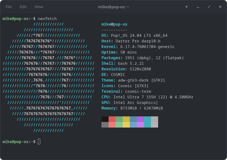Click the Shell value 'bash 5.2.21'
The image size is (227, 160).
click(x=131, y=63)
